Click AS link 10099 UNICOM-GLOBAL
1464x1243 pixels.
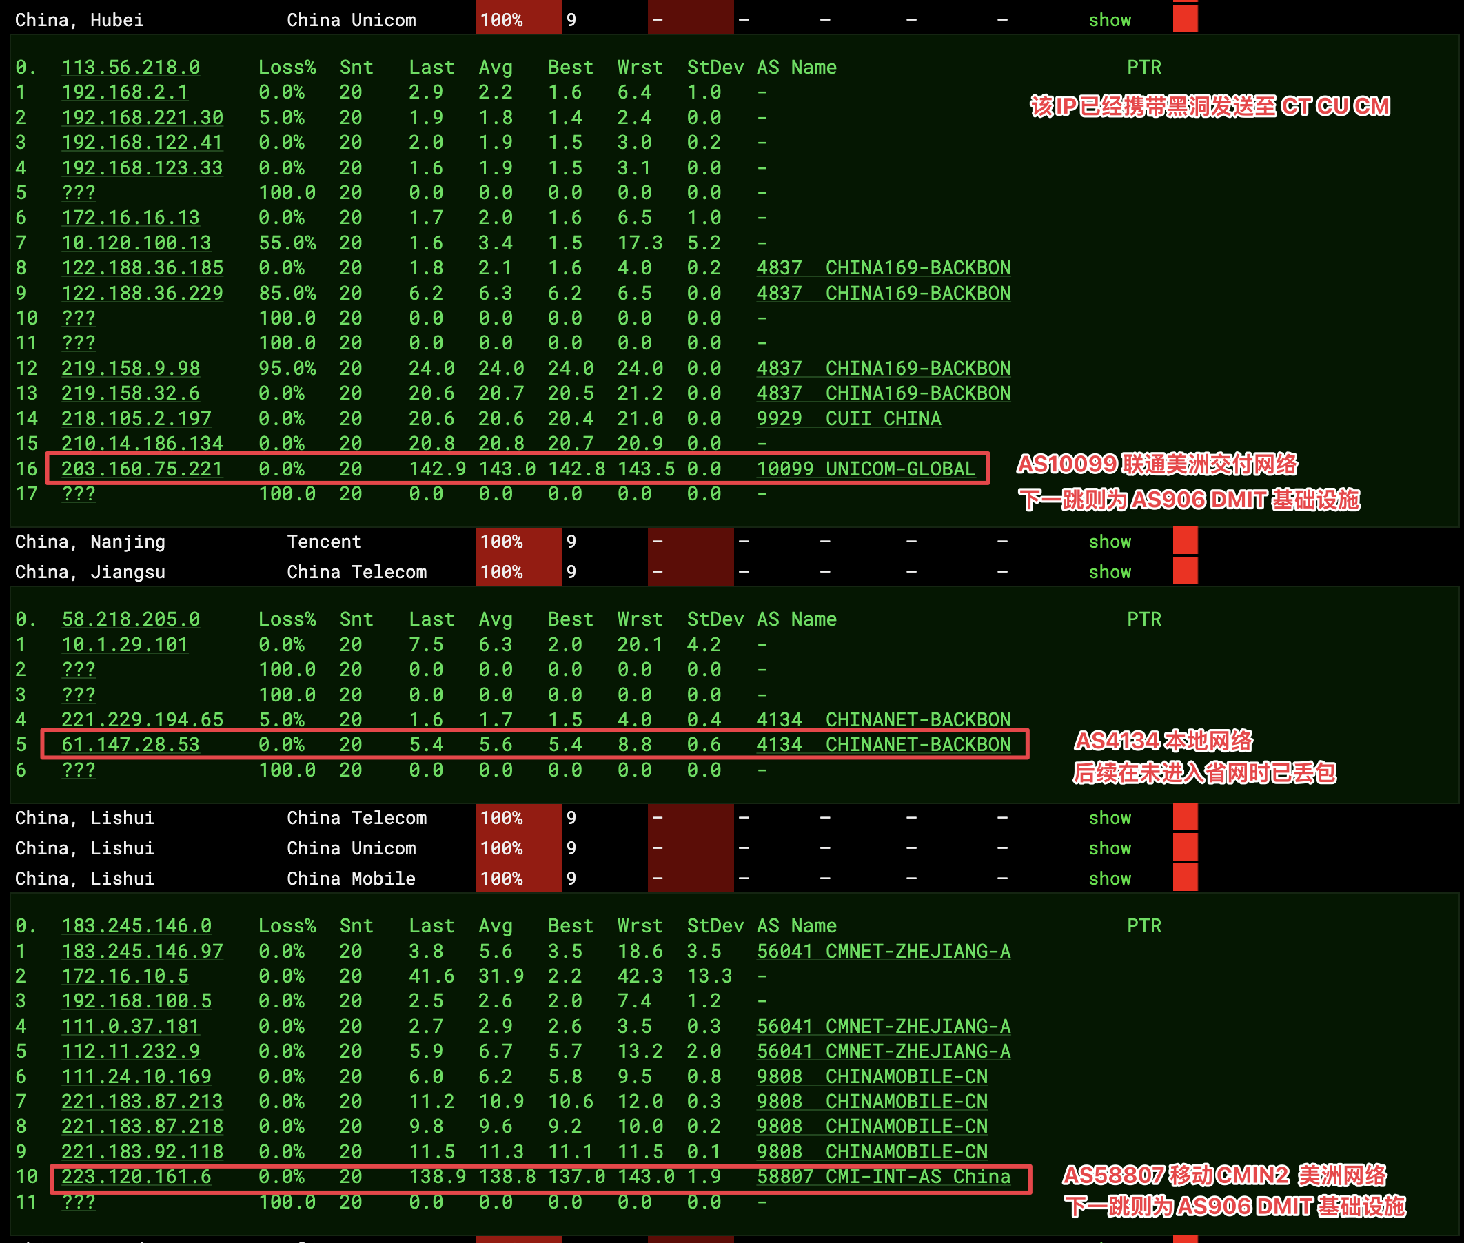pos(866,469)
